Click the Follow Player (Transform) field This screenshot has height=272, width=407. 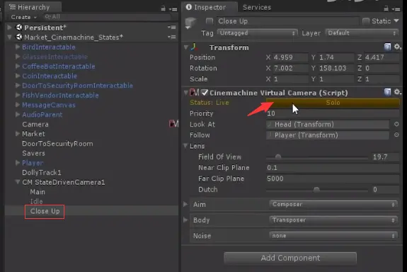(328, 135)
